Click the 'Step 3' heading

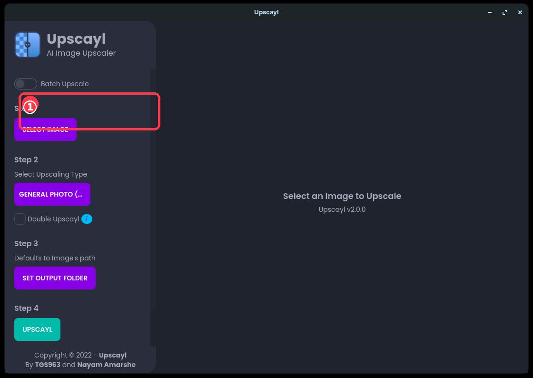26,243
